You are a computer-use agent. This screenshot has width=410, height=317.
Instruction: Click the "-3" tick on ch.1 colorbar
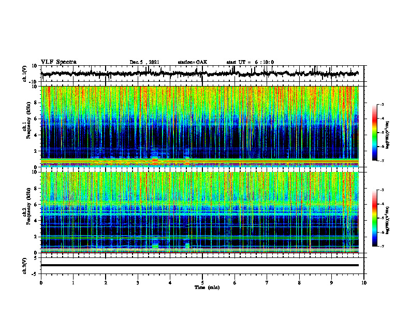click(x=382, y=105)
